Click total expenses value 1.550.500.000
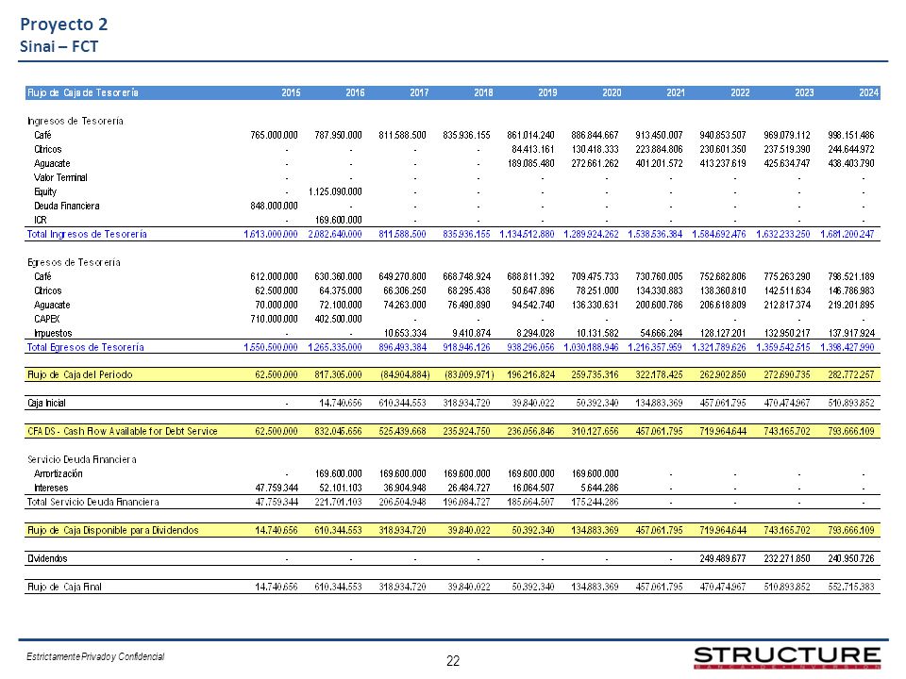The width and height of the screenshot is (906, 679). tap(271, 347)
